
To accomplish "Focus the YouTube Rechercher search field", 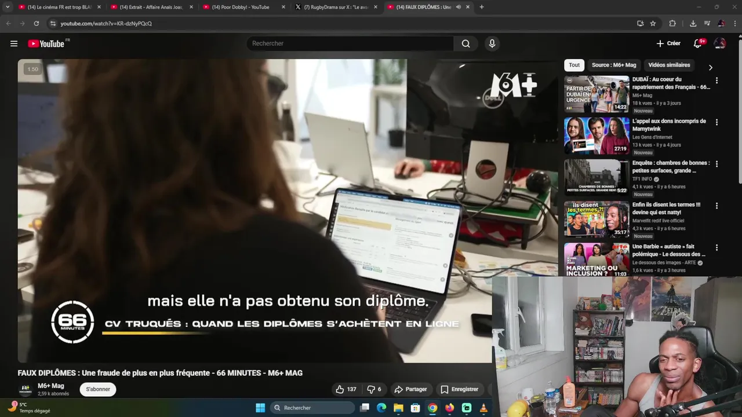I will click(350, 43).
